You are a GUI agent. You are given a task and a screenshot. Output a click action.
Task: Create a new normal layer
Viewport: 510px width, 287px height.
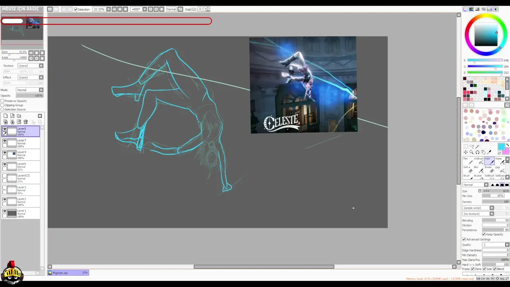pos(6,116)
